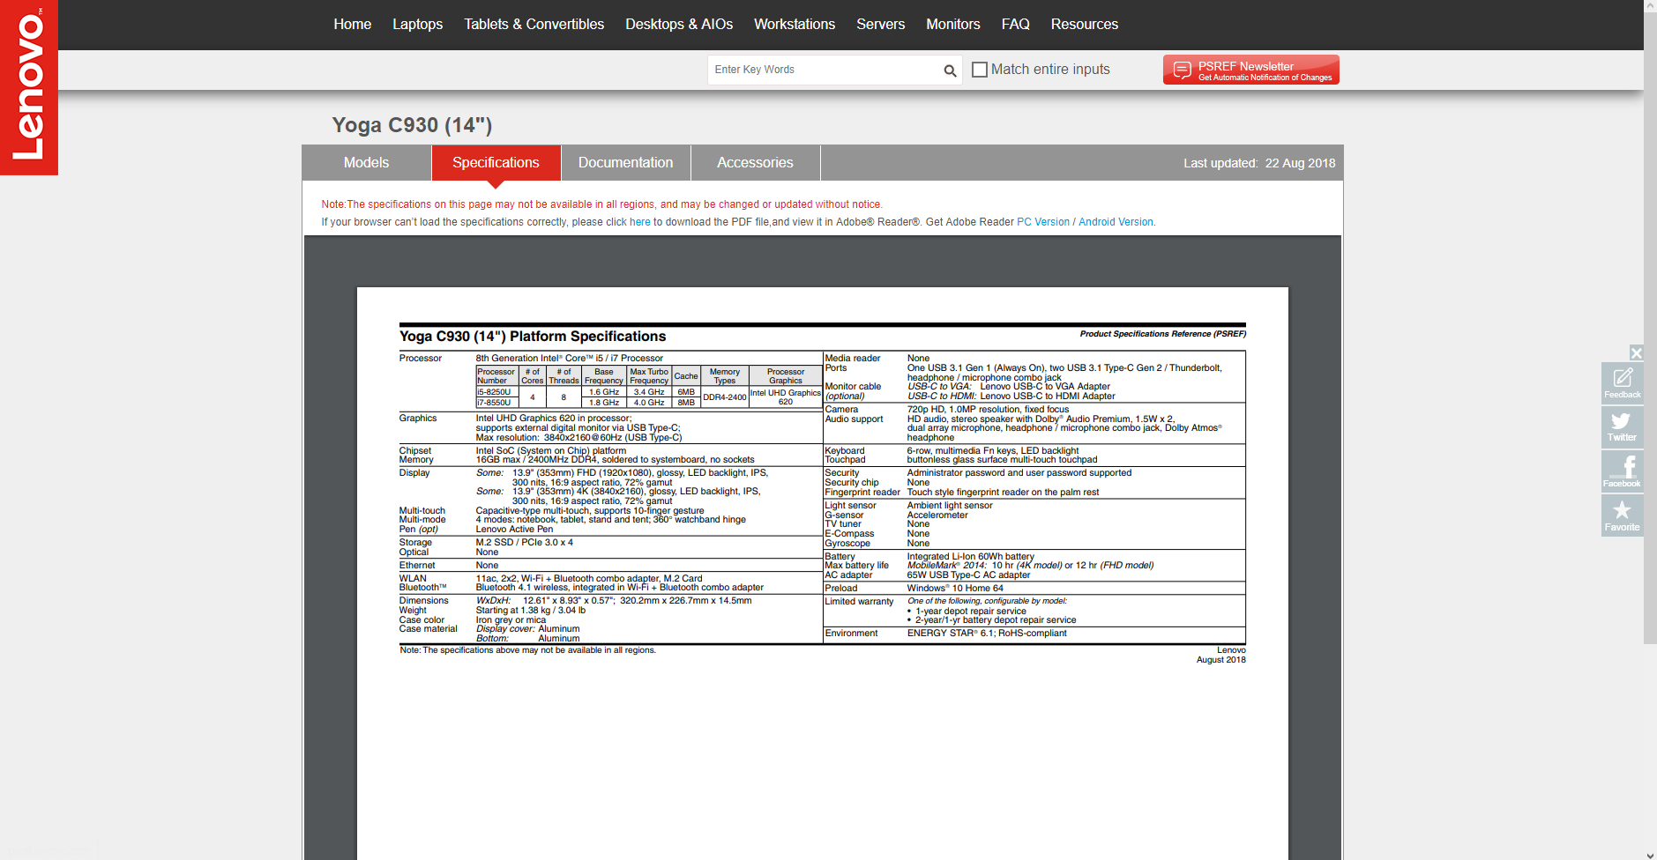Open Desktops & AIOs menu
Image resolution: width=1657 pixels, height=860 pixels.
pos(679,25)
